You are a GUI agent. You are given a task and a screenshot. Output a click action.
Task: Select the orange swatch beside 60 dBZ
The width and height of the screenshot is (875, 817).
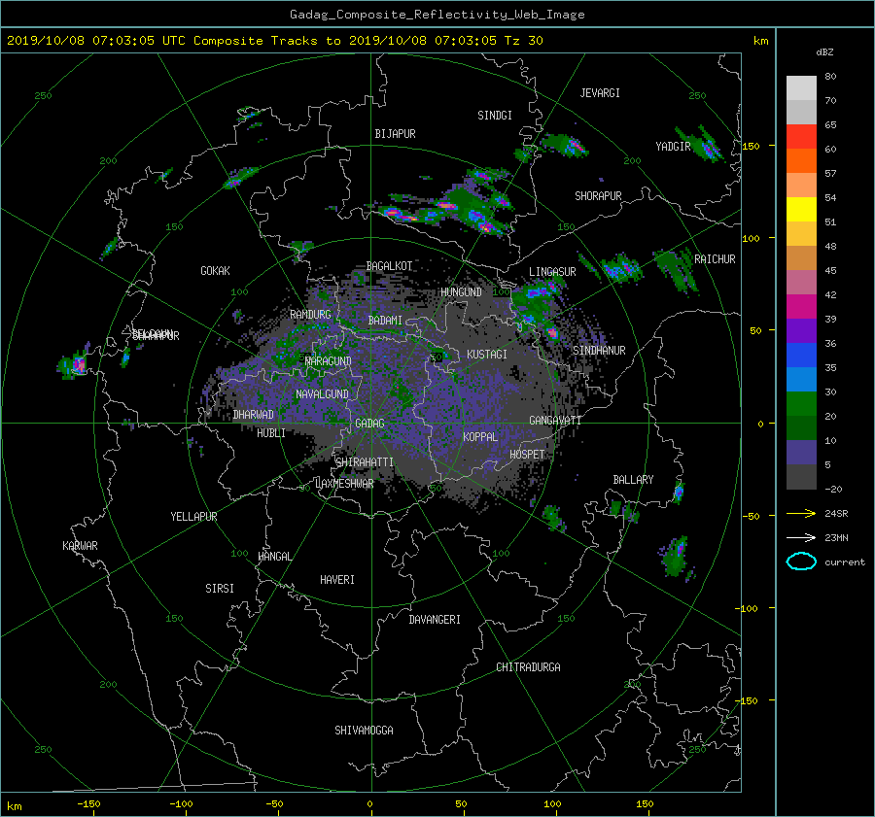[801, 161]
